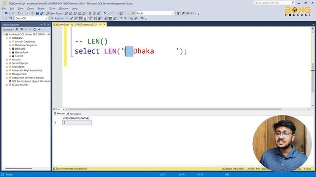Click the Cut scissors icon

click(90, 13)
